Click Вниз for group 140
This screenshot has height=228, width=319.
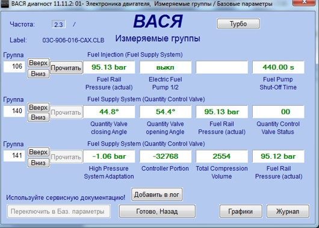39,117
